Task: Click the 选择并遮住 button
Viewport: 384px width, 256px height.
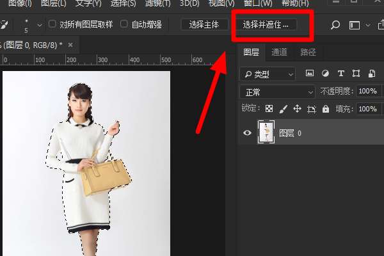Action: (x=266, y=24)
